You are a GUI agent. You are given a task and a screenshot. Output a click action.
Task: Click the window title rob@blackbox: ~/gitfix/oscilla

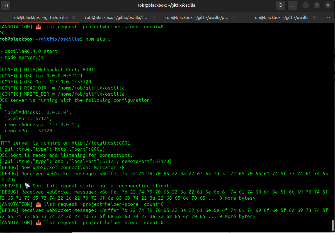pyautogui.click(x=166, y=5)
